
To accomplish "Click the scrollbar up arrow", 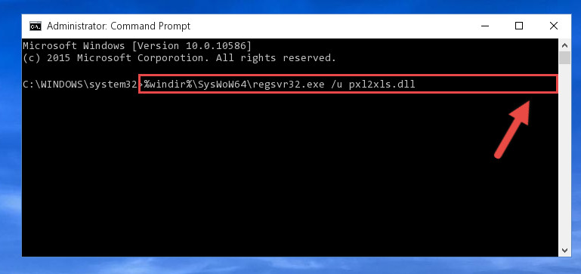I will [x=564, y=46].
